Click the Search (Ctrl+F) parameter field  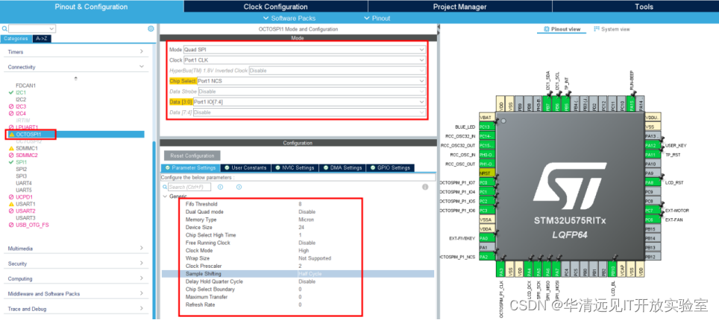(x=189, y=188)
